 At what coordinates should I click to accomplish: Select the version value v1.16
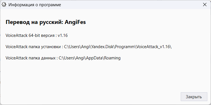(x=63, y=35)
